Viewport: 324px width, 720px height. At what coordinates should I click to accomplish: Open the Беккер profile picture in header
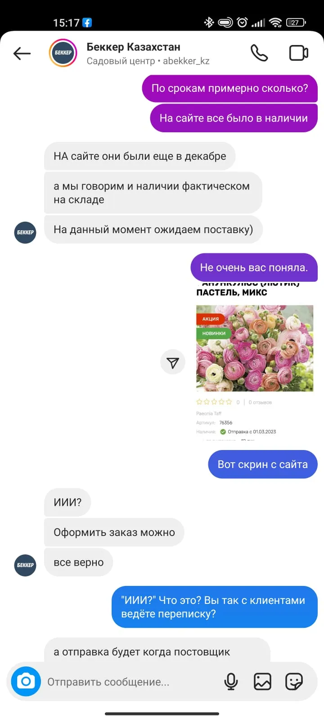tap(63, 53)
